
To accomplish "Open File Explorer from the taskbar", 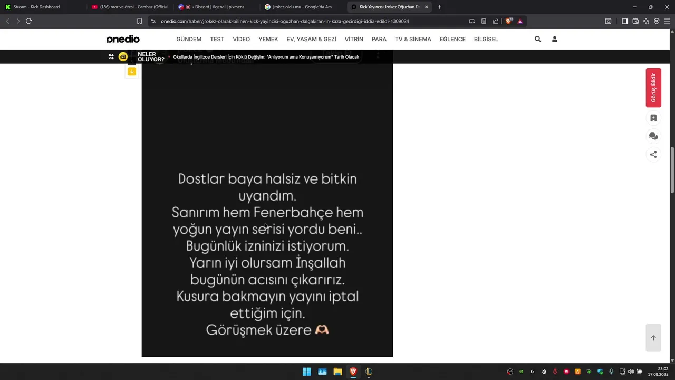I will [x=337, y=372].
